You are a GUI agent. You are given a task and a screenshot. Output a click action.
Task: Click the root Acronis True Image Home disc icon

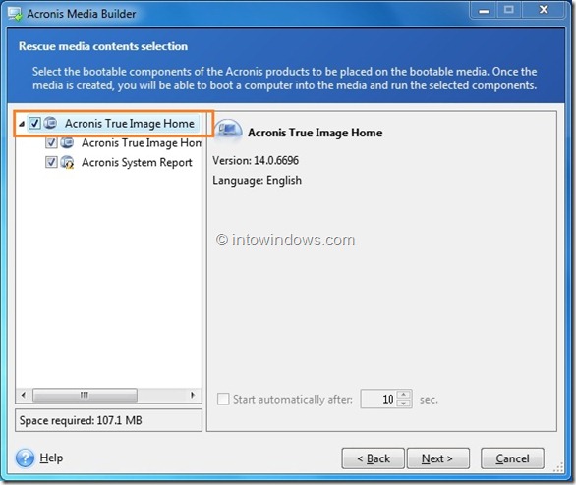click(50, 123)
